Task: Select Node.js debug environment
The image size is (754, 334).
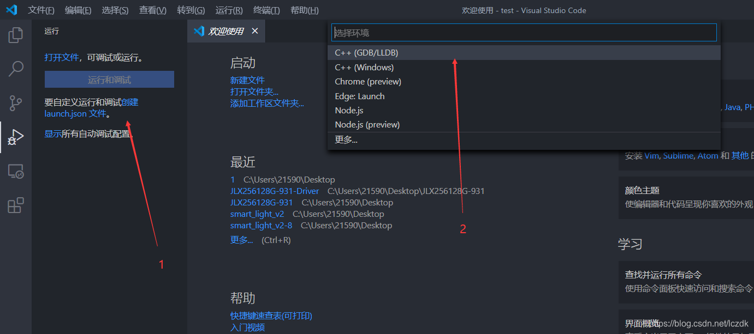Action: pyautogui.click(x=349, y=110)
